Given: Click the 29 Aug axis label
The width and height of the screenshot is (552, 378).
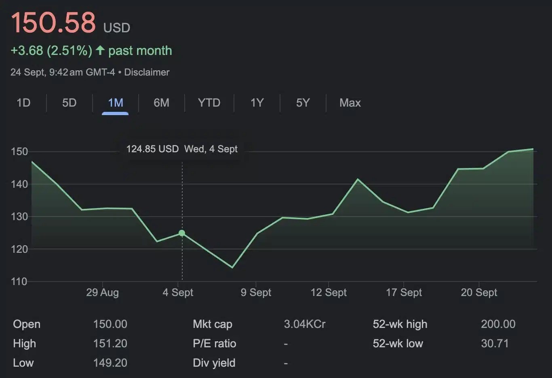Looking at the screenshot, I should tap(102, 292).
